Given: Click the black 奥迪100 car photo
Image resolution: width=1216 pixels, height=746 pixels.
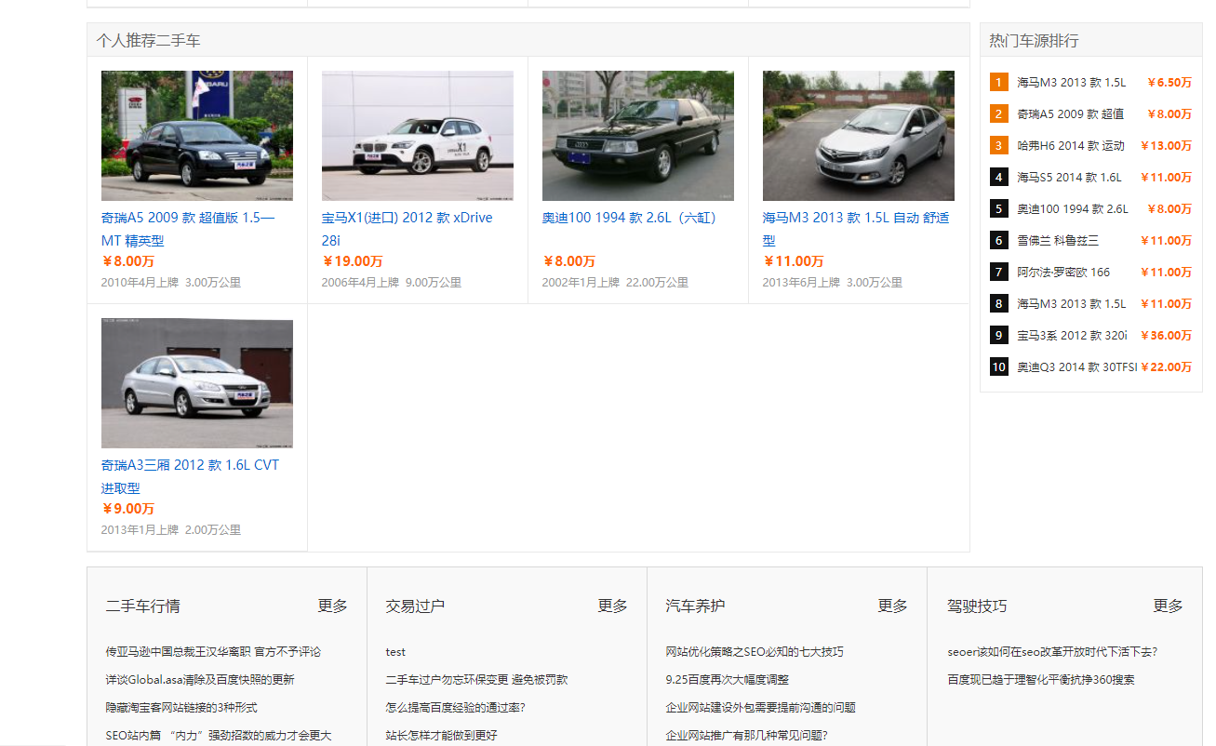Looking at the screenshot, I should pyautogui.click(x=637, y=135).
